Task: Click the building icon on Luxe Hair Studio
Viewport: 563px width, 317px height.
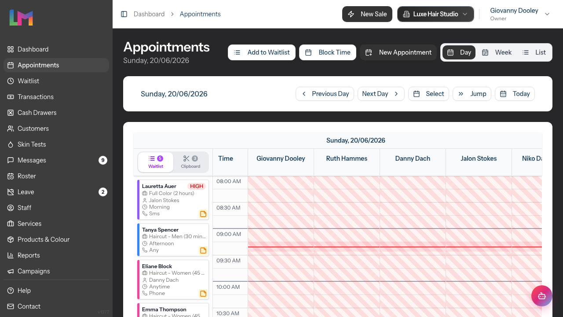Action: pyautogui.click(x=406, y=14)
